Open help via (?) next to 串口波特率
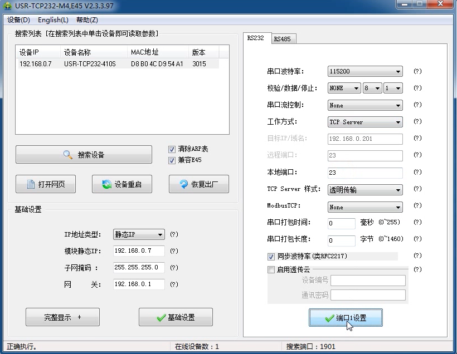 point(417,71)
